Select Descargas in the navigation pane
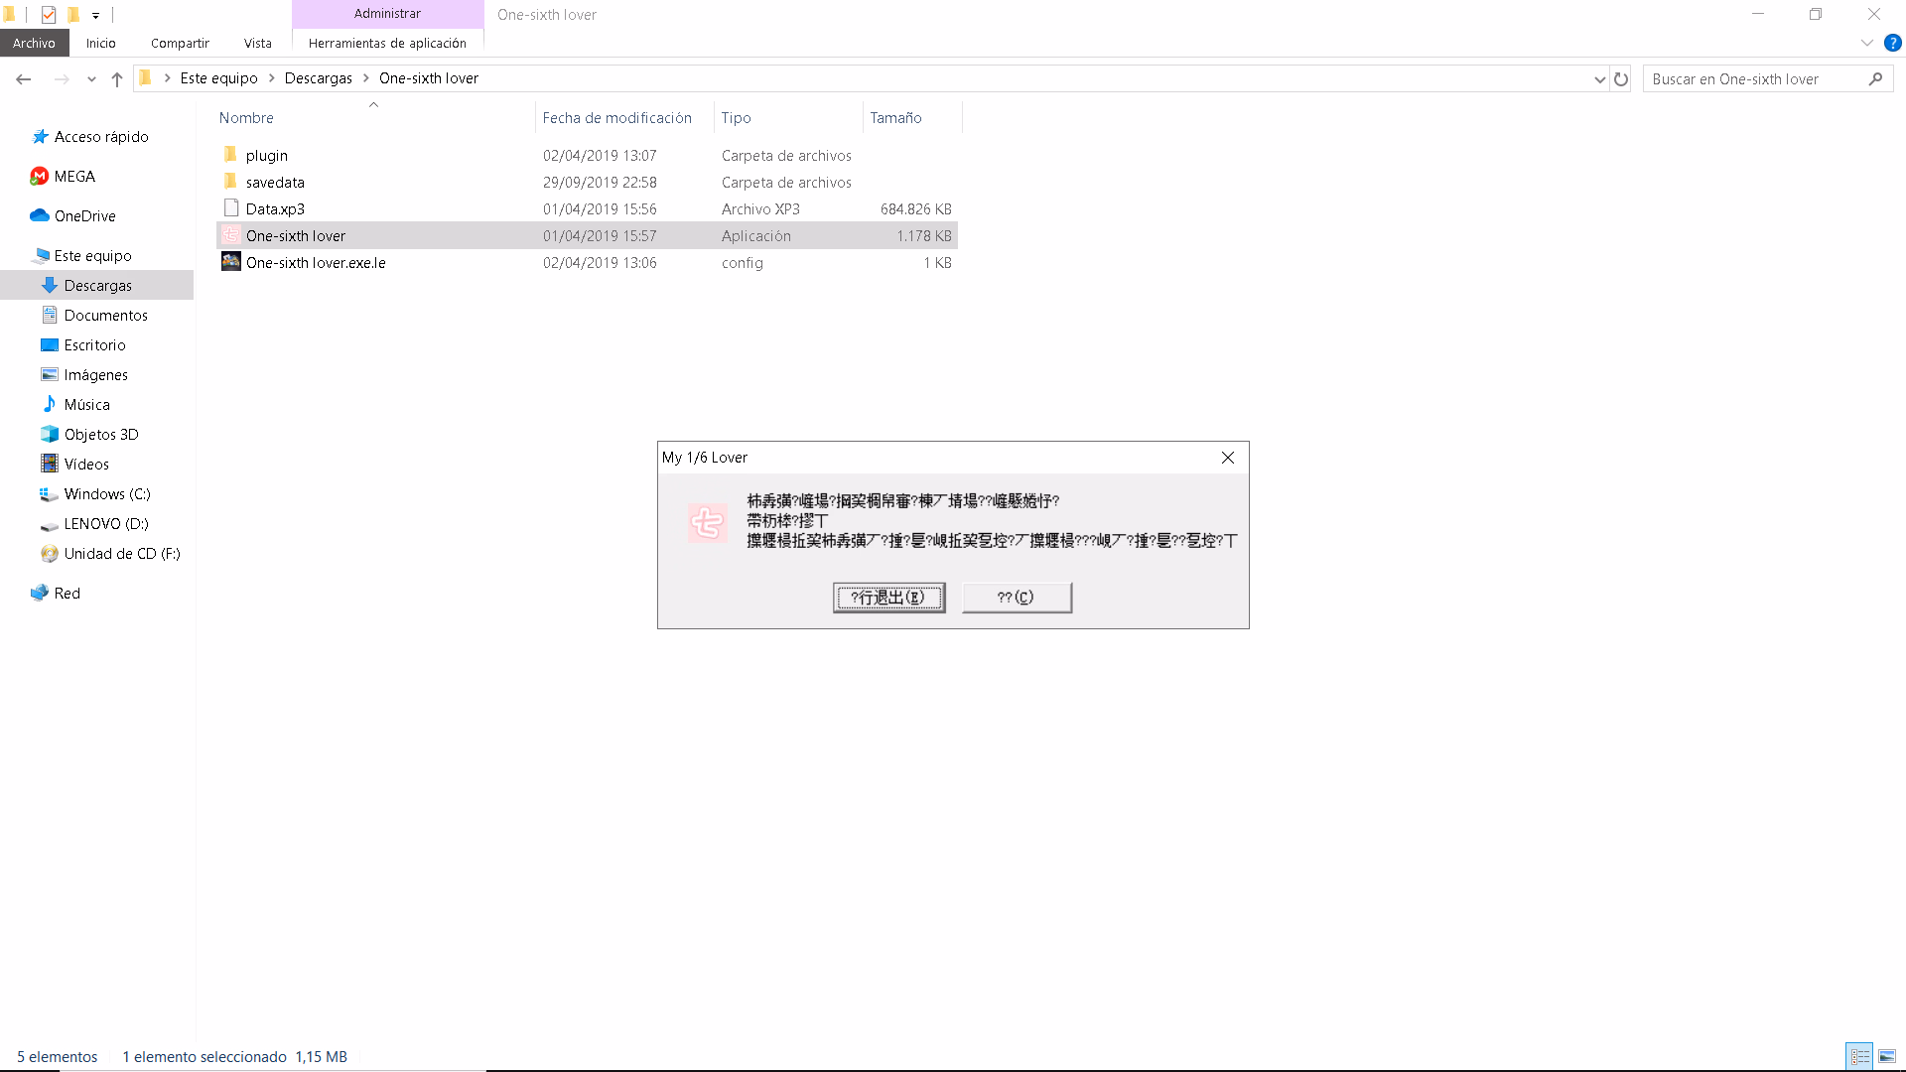The width and height of the screenshot is (1906, 1072). tap(97, 286)
